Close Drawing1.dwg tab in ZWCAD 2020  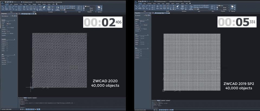tap(34, 14)
